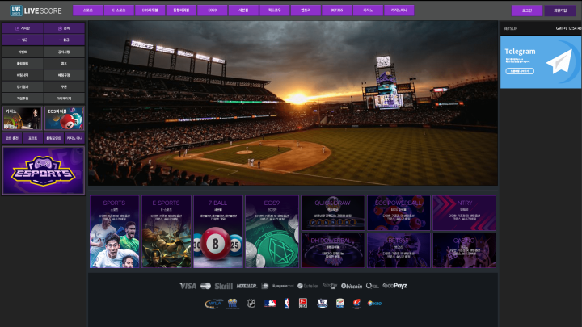
Task: Open the SPORTS game card with soccer players
Action: tap(114, 232)
